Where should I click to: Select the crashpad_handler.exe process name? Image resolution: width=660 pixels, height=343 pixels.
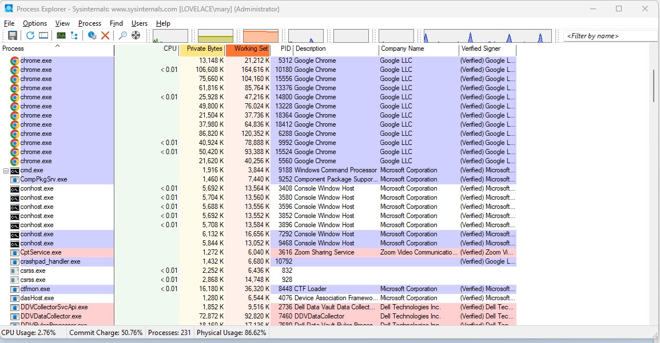pos(50,261)
